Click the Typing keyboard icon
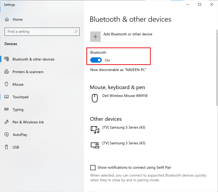Image resolution: width=218 pixels, height=192 pixels. [x=7, y=109]
